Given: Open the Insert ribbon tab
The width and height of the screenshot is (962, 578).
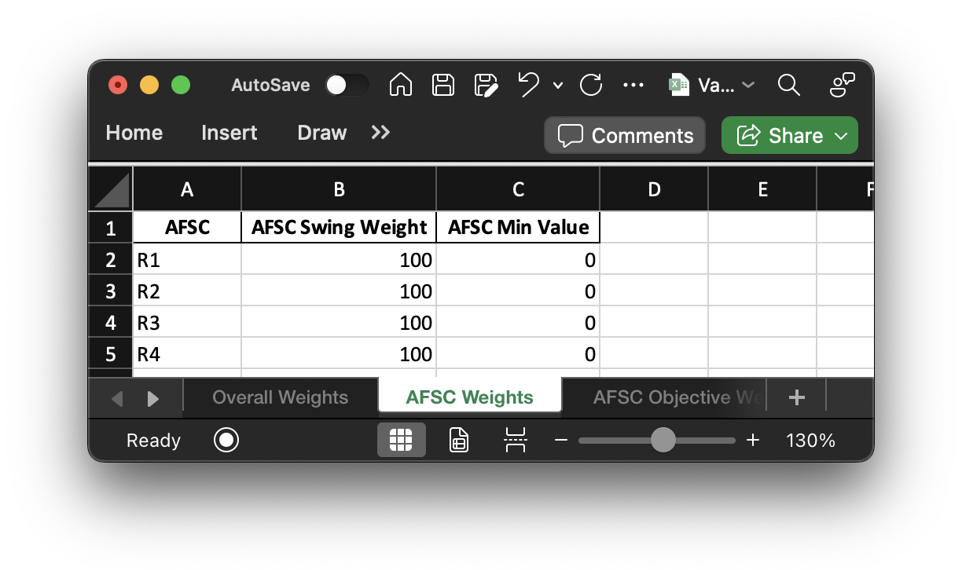Looking at the screenshot, I should tap(229, 133).
